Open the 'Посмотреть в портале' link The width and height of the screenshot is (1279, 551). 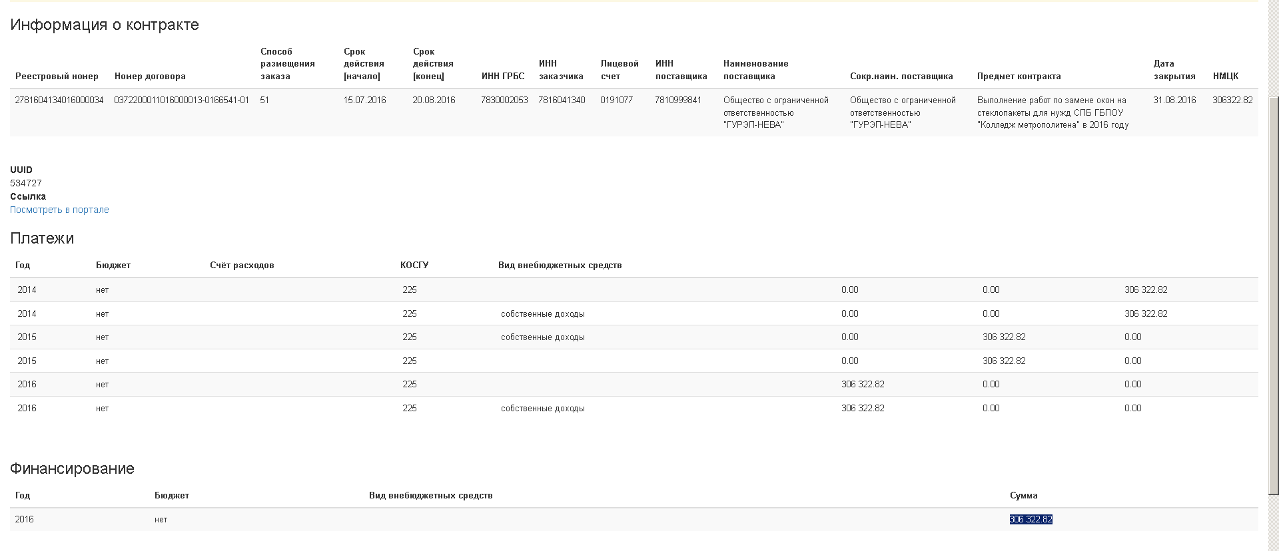(x=59, y=210)
